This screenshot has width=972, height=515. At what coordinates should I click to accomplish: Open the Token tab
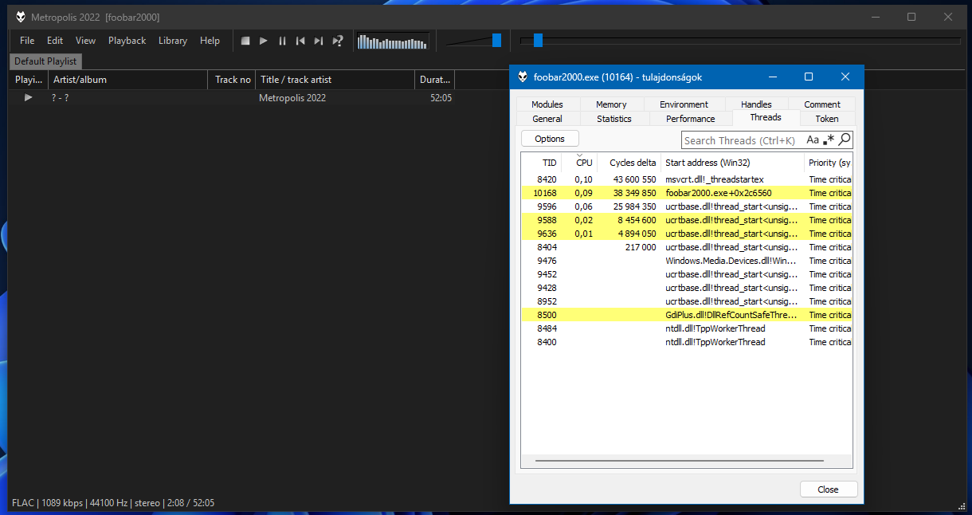coord(827,119)
